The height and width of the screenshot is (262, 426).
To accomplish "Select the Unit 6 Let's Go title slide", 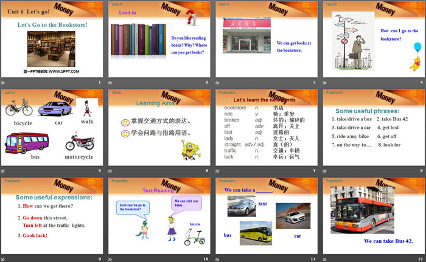I will (52, 39).
